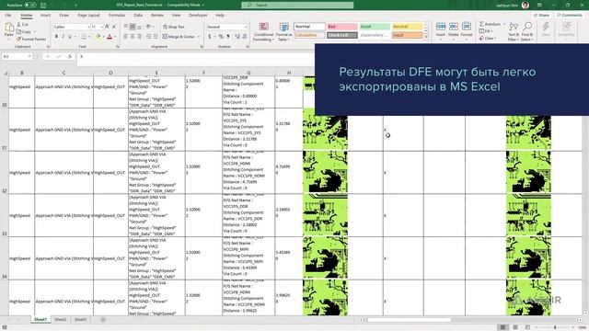
Task: Open the font size dropdown
Action: 102,27
